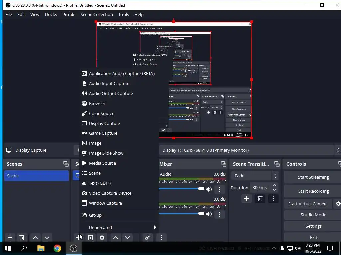Open Settings from Controls dock
Image resolution: width=341 pixels, height=255 pixels.
313,226
